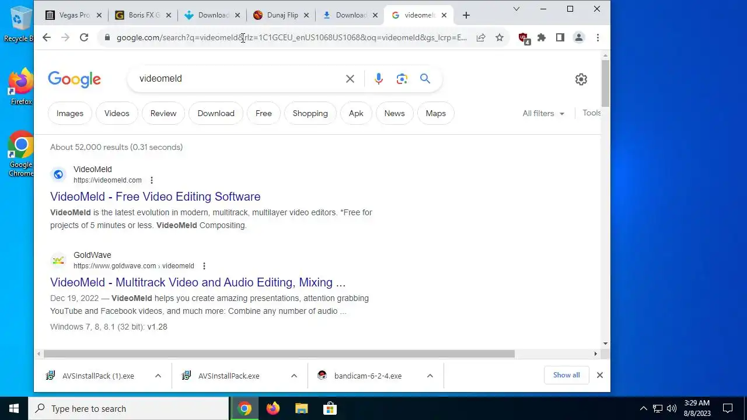Open the volume control in tray

[672, 408]
